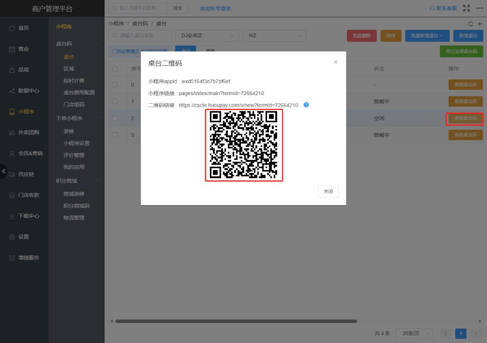
Task: Open the more options ellipsis menu
Action: (480, 8)
